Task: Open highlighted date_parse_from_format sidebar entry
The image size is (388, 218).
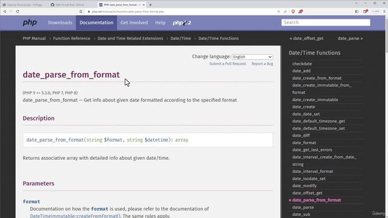Action: tap(316, 200)
